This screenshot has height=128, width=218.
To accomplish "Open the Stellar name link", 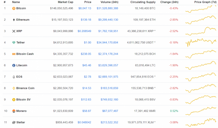I will click(x=20, y=122).
